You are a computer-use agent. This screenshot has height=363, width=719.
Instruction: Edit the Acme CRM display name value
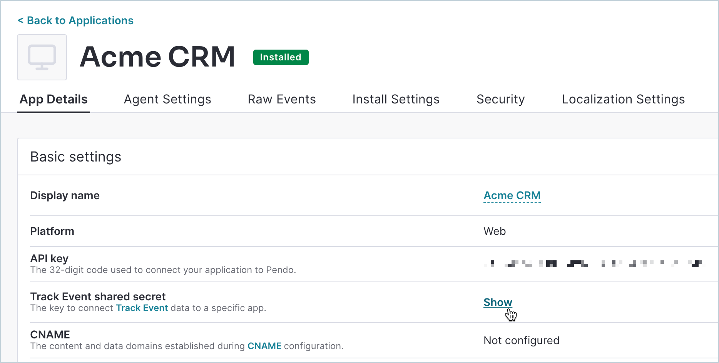[x=512, y=196]
